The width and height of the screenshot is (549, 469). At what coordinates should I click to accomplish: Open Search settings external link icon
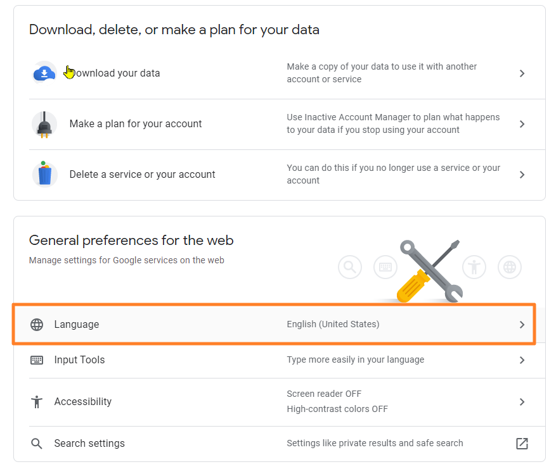point(522,443)
